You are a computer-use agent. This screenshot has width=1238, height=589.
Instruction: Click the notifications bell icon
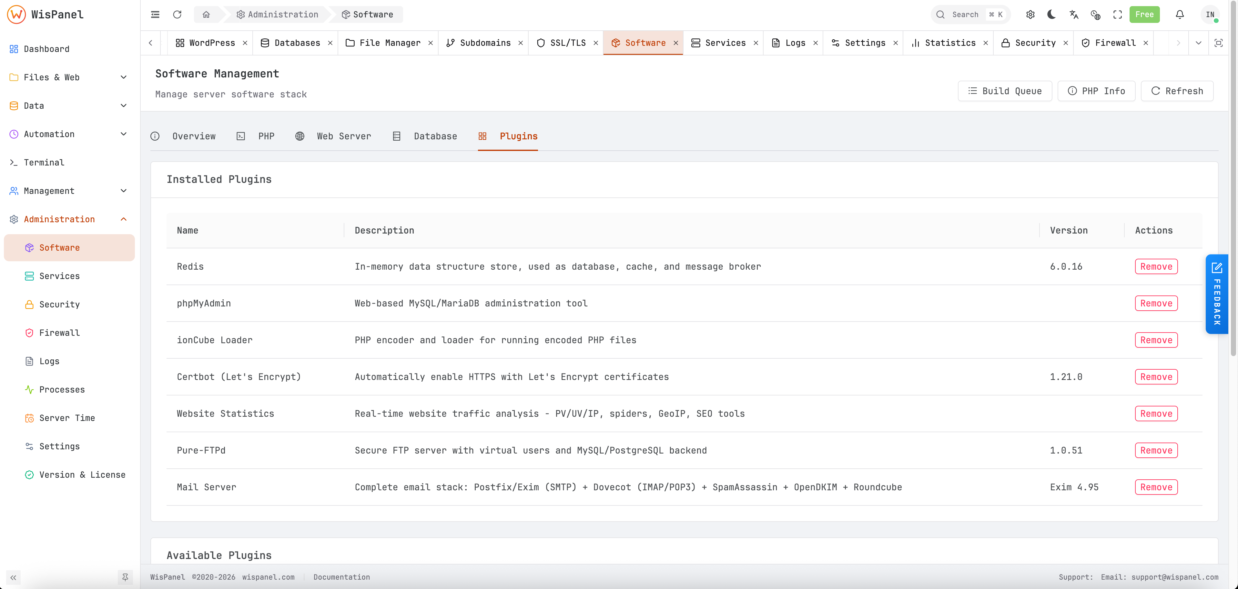point(1180,15)
